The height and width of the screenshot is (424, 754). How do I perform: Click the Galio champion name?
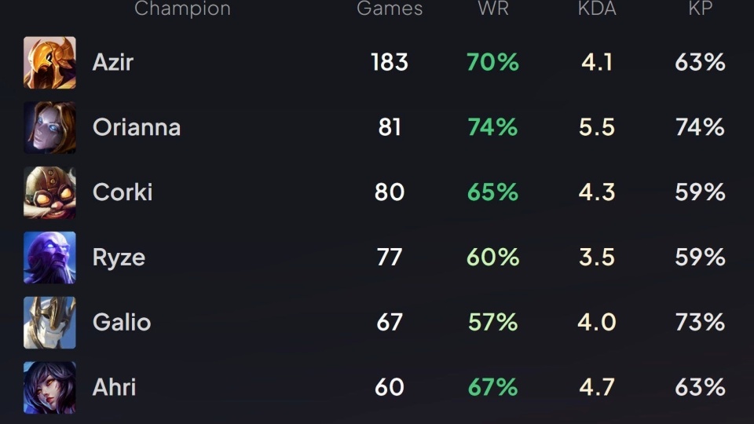pyautogui.click(x=122, y=323)
